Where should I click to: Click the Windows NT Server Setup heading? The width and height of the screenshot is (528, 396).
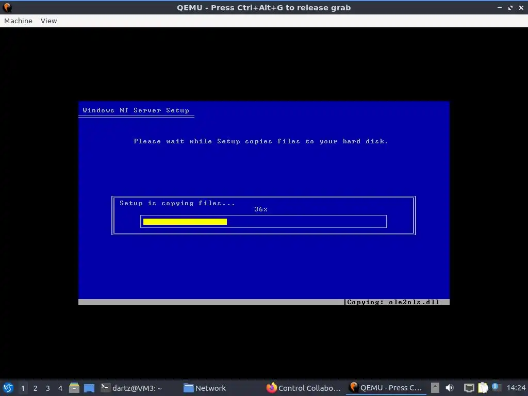coord(136,110)
